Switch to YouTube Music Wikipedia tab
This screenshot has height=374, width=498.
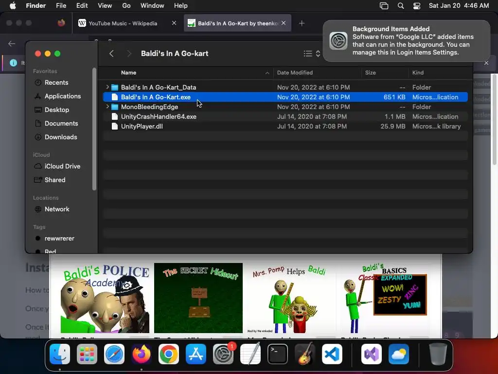click(123, 23)
